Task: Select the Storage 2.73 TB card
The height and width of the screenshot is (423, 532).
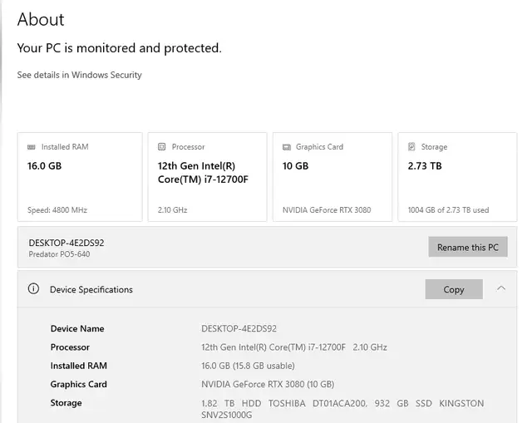Action: [x=457, y=177]
